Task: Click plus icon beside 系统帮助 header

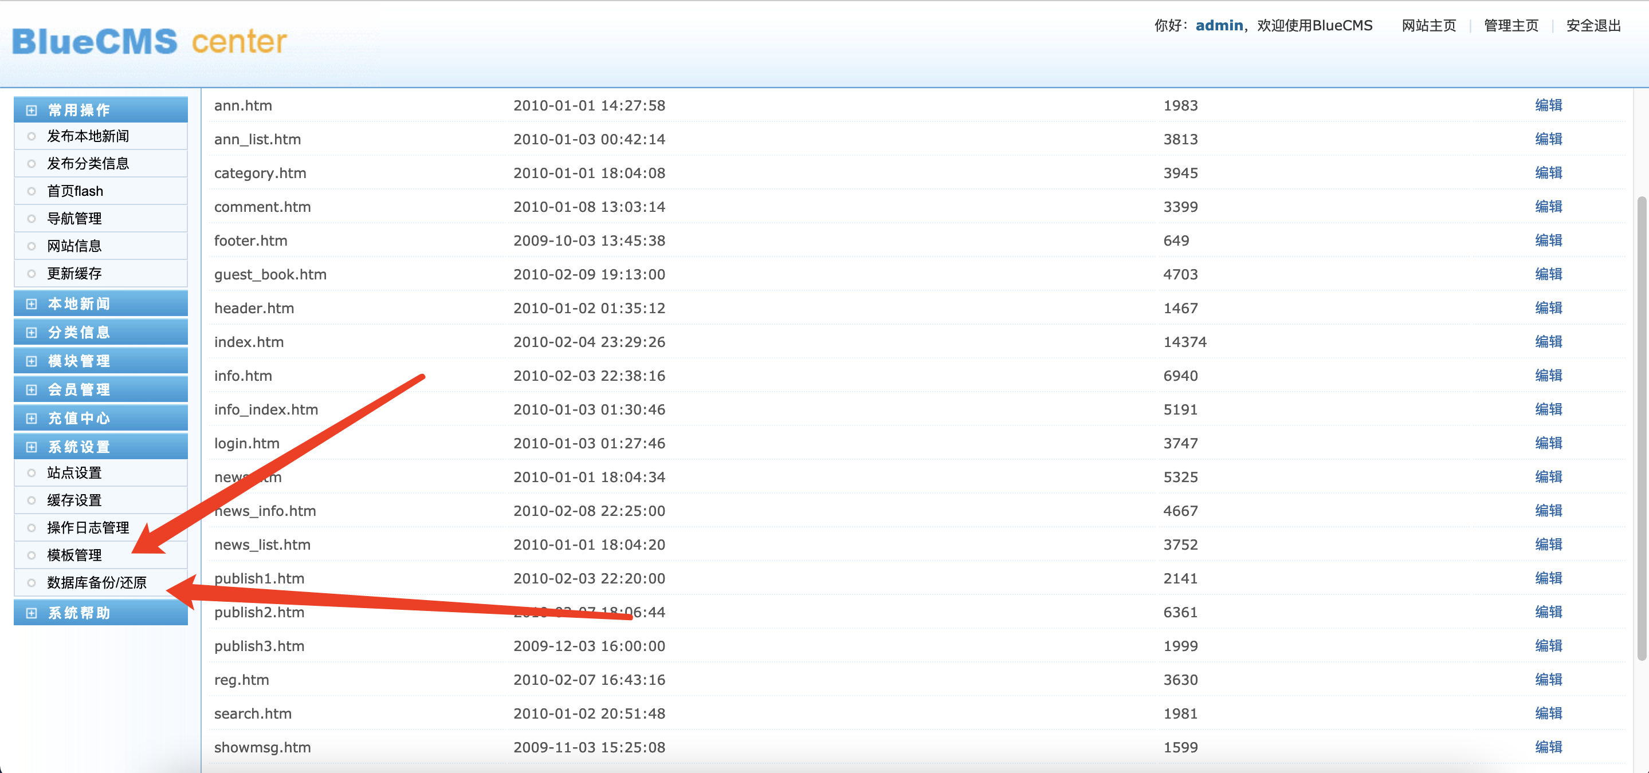Action: [x=32, y=613]
